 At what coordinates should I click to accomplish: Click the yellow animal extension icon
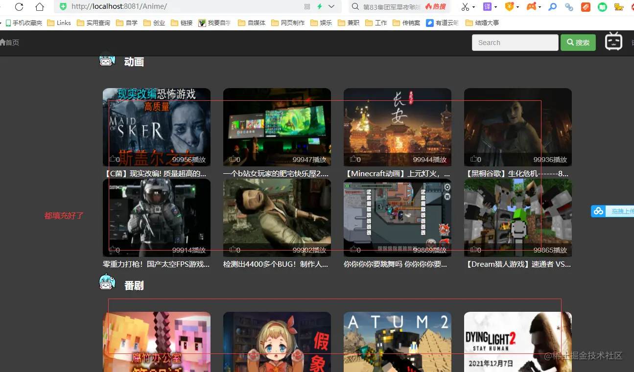tap(619, 7)
